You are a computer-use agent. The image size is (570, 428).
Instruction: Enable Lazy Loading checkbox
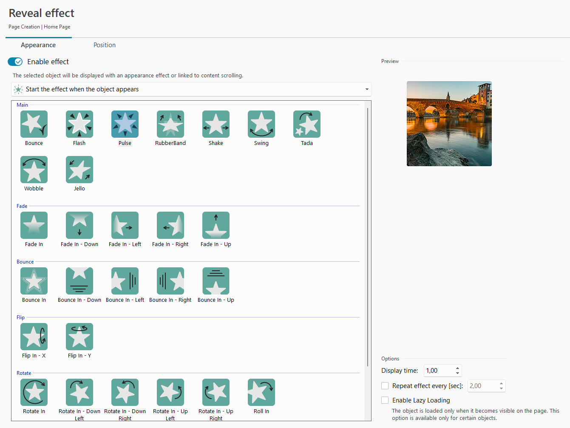[x=385, y=400]
